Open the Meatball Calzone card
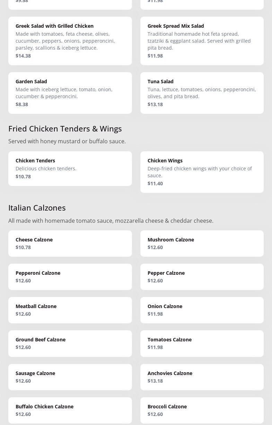This screenshot has width=272, height=425. click(70, 310)
